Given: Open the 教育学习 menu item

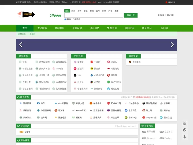Looking at the screenshot, I should (x=147, y=28).
